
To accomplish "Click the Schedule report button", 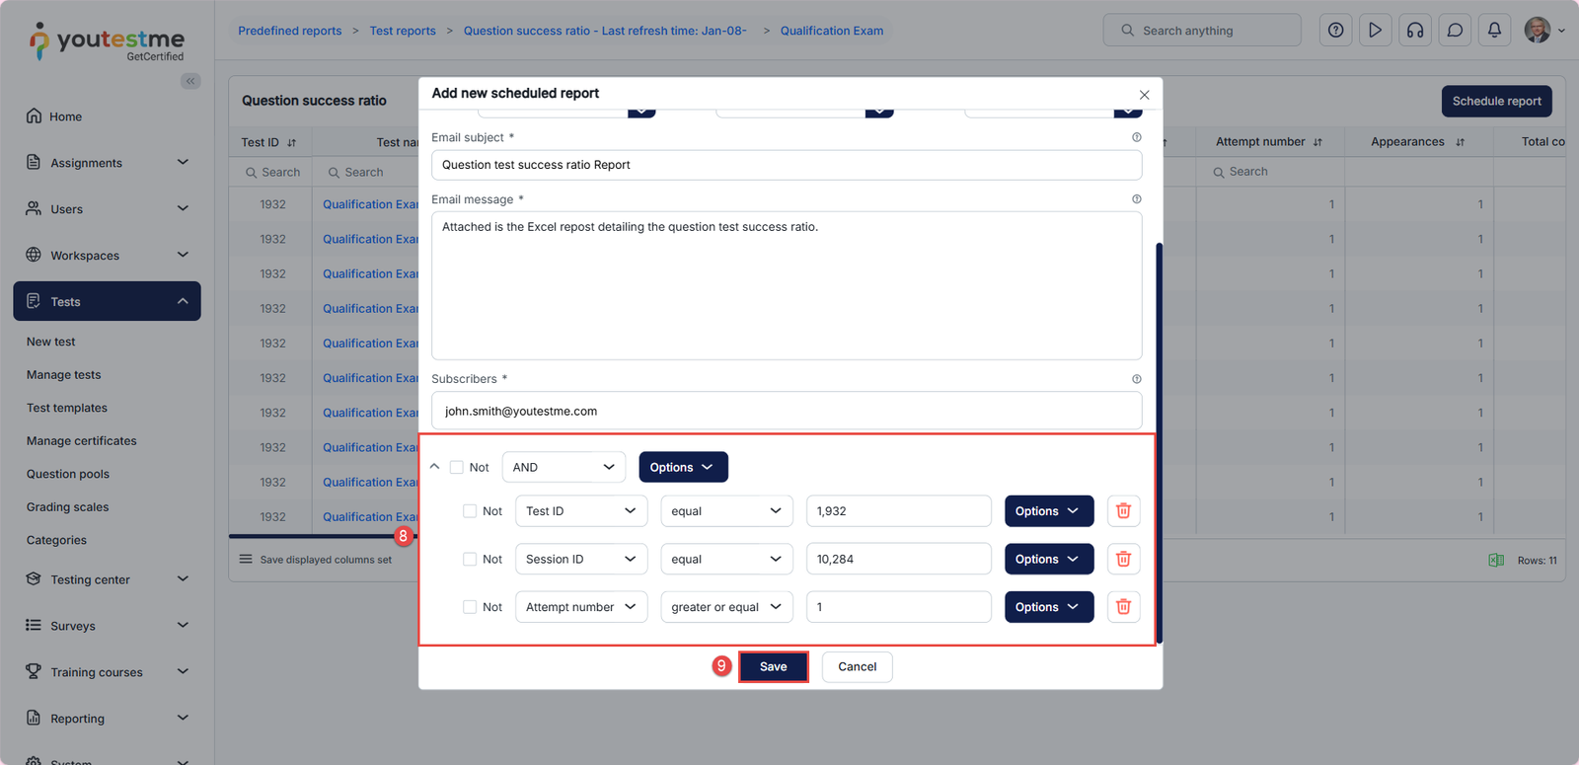I will coord(1497,101).
